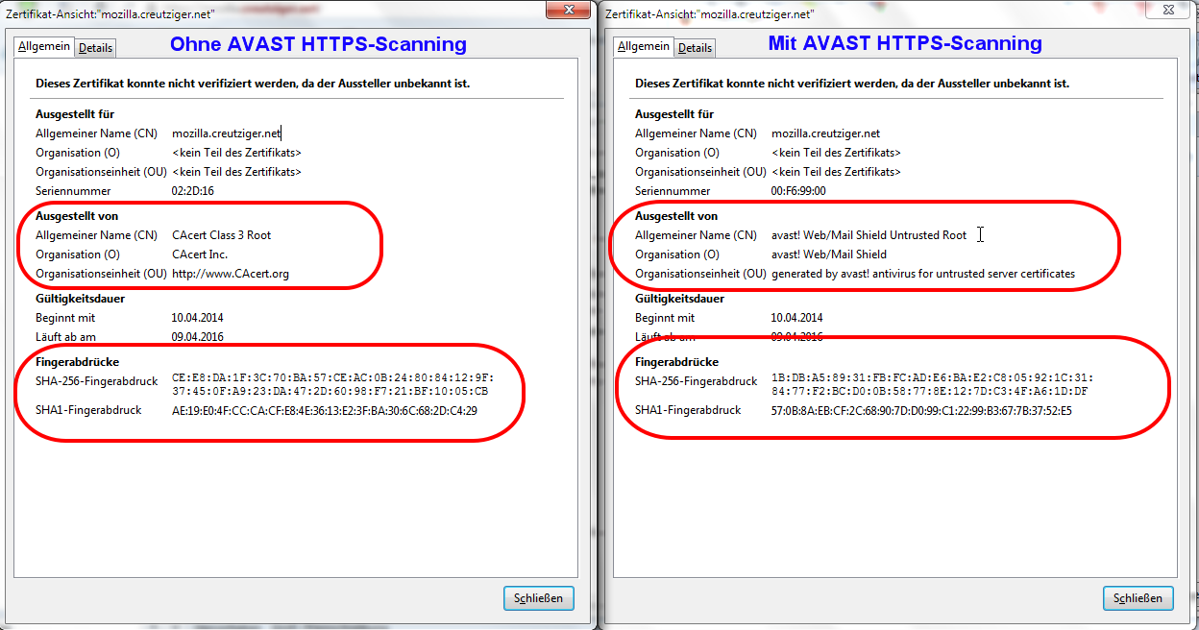This screenshot has height=630, width=1199.
Task: Select Allgemein tab in avast certificate window
Action: [644, 46]
